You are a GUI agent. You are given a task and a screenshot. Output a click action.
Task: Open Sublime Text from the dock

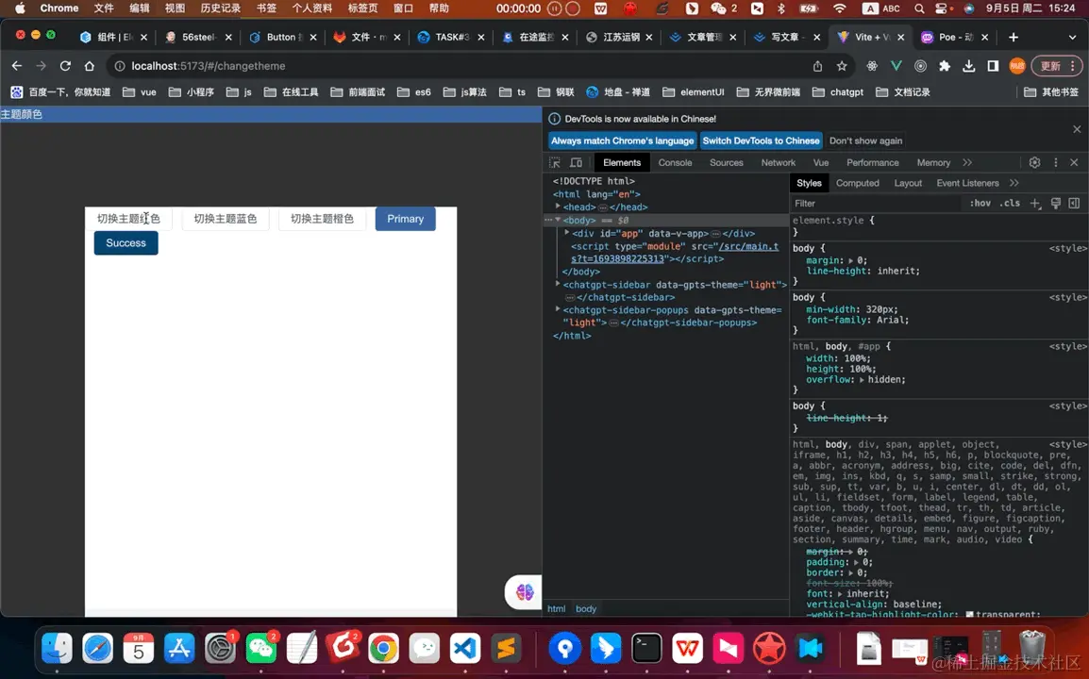(507, 649)
